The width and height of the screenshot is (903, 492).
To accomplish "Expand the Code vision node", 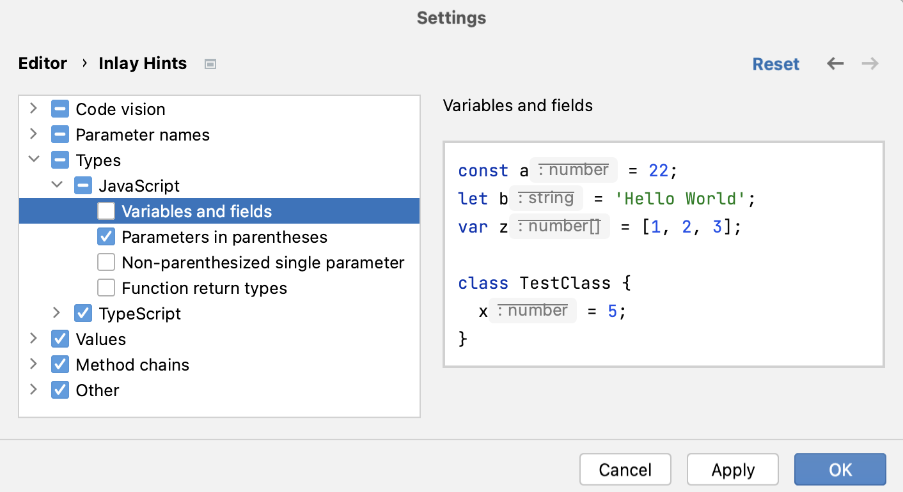I will pyautogui.click(x=33, y=109).
